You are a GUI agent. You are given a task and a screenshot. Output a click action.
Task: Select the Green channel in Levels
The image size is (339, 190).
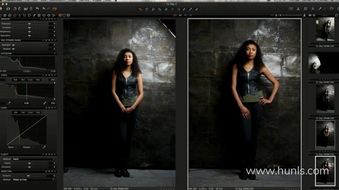tap(30, 80)
